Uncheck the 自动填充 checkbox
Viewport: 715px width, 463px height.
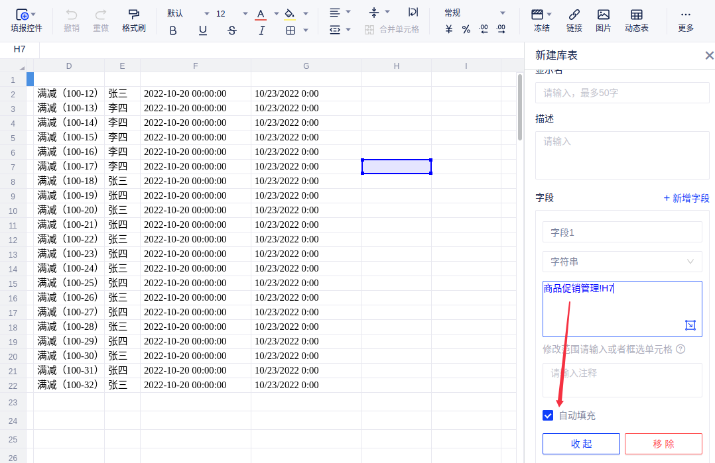tap(548, 415)
